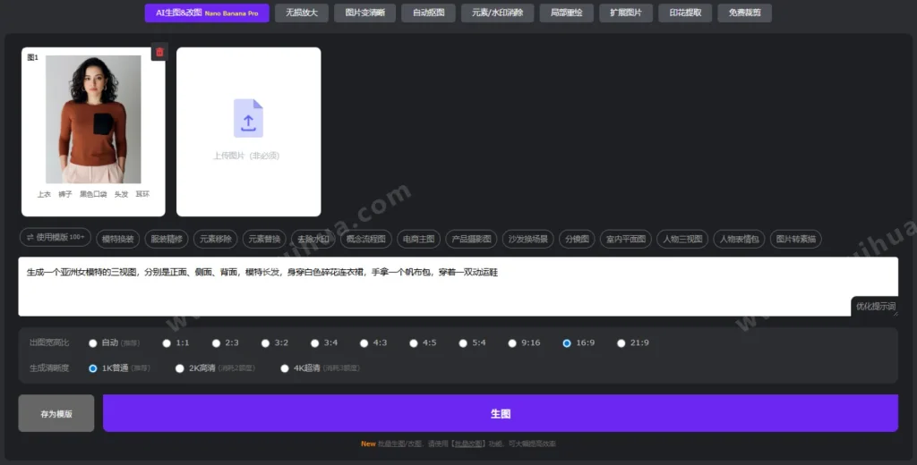Select the uploaded model photo thumbnail
Screen dimensions: 917x465
pyautogui.click(x=93, y=119)
